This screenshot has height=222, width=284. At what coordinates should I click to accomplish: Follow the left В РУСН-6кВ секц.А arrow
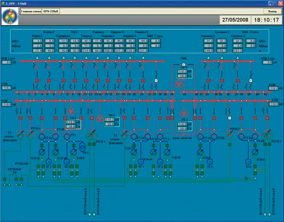click(89, 216)
